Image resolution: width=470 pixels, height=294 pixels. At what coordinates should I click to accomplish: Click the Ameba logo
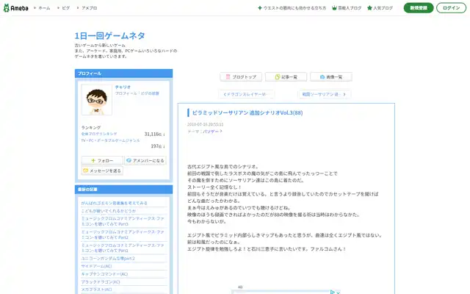pyautogui.click(x=15, y=8)
